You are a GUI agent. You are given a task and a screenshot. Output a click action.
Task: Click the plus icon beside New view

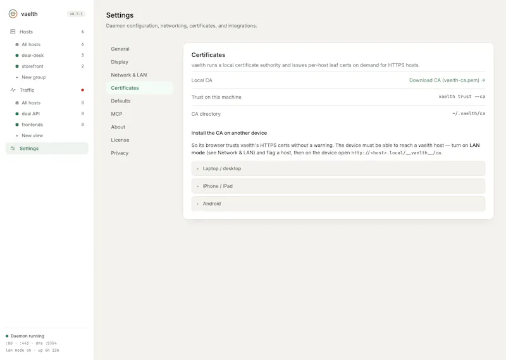17,135
